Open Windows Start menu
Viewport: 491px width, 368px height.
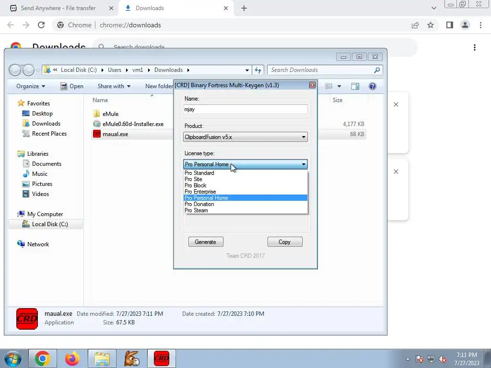point(12,358)
